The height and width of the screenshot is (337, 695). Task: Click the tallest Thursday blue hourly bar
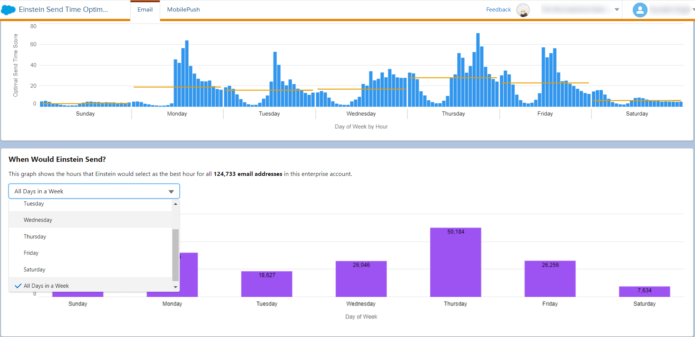[x=478, y=70]
